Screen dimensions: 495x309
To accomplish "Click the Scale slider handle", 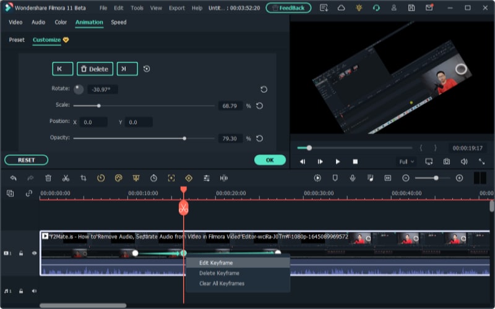I will point(99,106).
